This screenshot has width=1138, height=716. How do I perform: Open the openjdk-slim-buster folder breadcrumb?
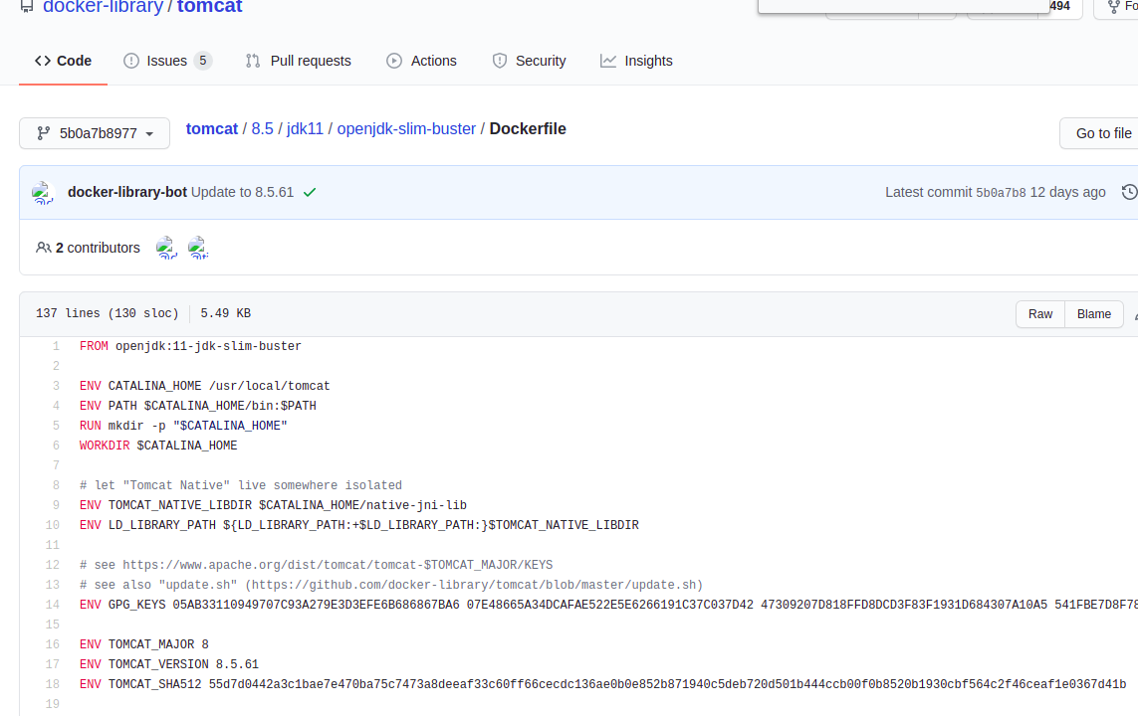(406, 129)
